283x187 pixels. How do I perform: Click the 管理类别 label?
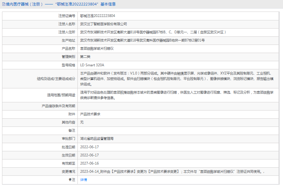(68, 57)
